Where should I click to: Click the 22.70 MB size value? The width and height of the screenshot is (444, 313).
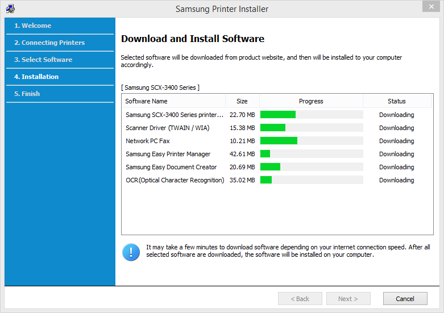pyautogui.click(x=242, y=115)
